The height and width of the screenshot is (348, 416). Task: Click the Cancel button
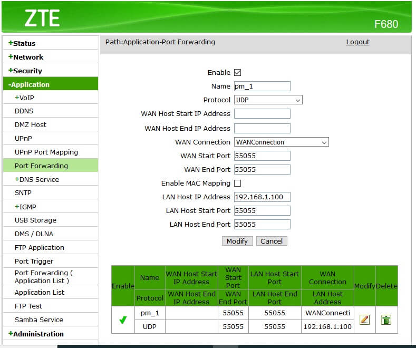click(x=272, y=241)
